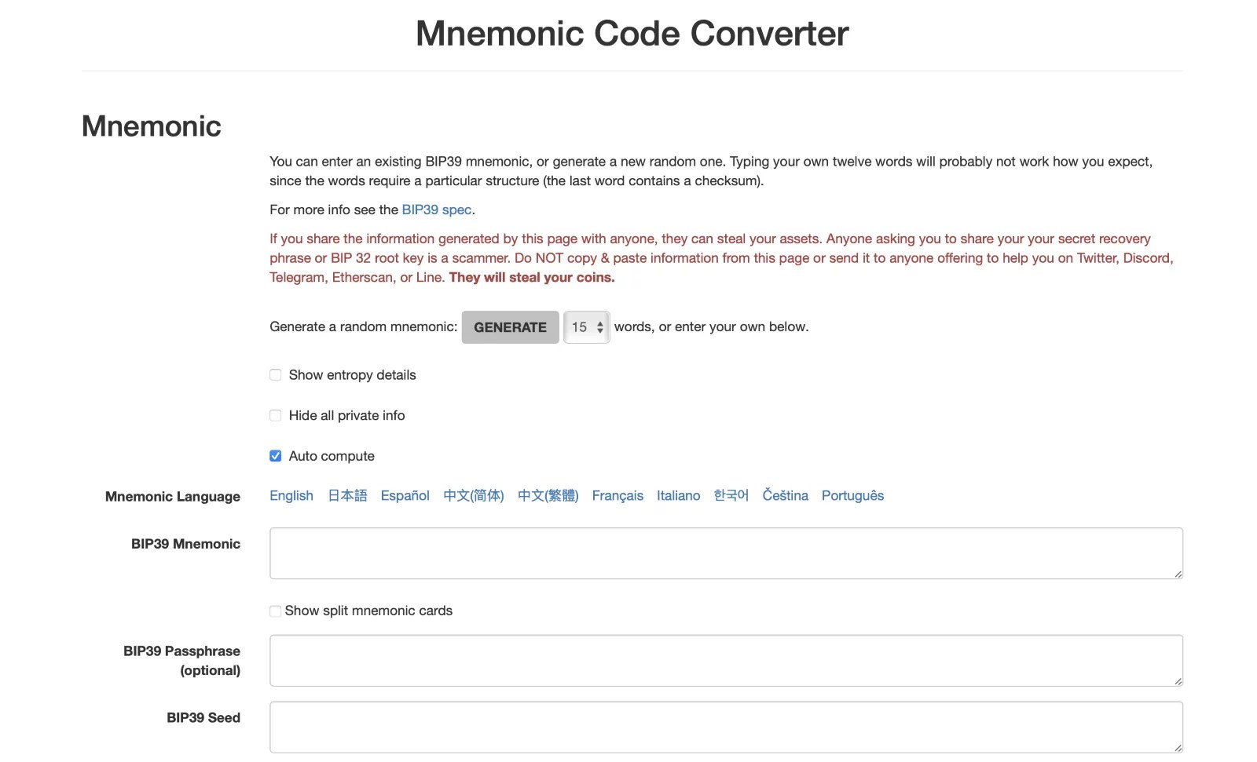Viewport: 1257px width, 762px height.
Task: Click the word count stepper arrows
Action: click(x=601, y=327)
